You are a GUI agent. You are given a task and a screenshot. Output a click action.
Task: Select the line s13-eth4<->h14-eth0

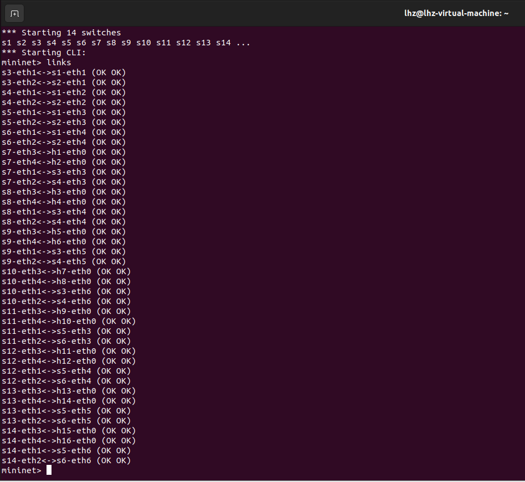69,401
